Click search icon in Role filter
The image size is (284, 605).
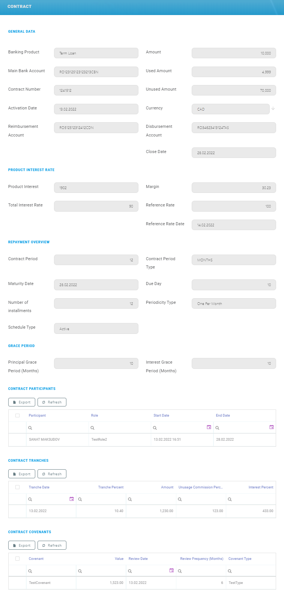click(93, 428)
